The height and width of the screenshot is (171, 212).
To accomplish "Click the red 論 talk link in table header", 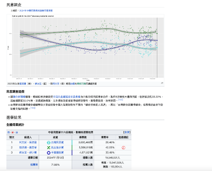I will 12,133.
